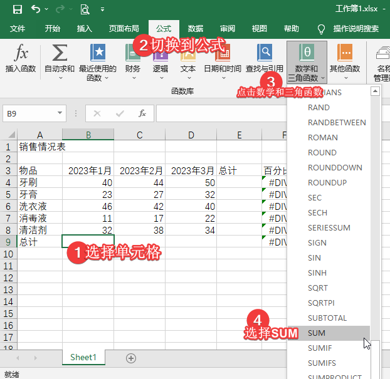
Task: Click the formula bar cancel X icon
Action: 97,113
